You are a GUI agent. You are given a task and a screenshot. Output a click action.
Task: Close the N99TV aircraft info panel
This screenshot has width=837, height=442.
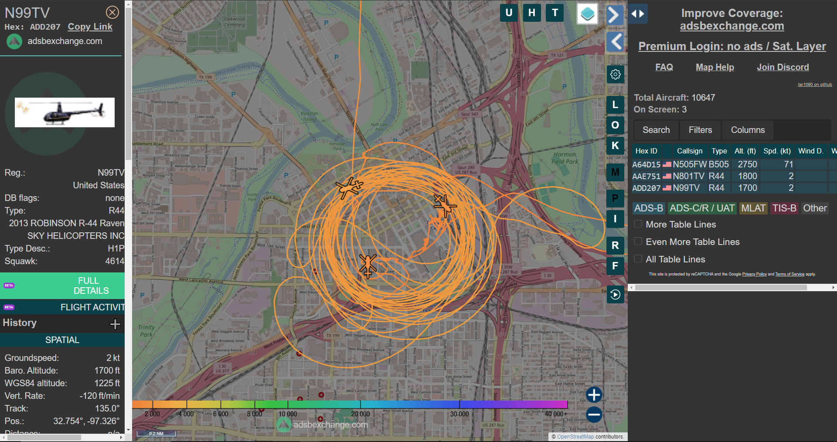click(x=112, y=12)
